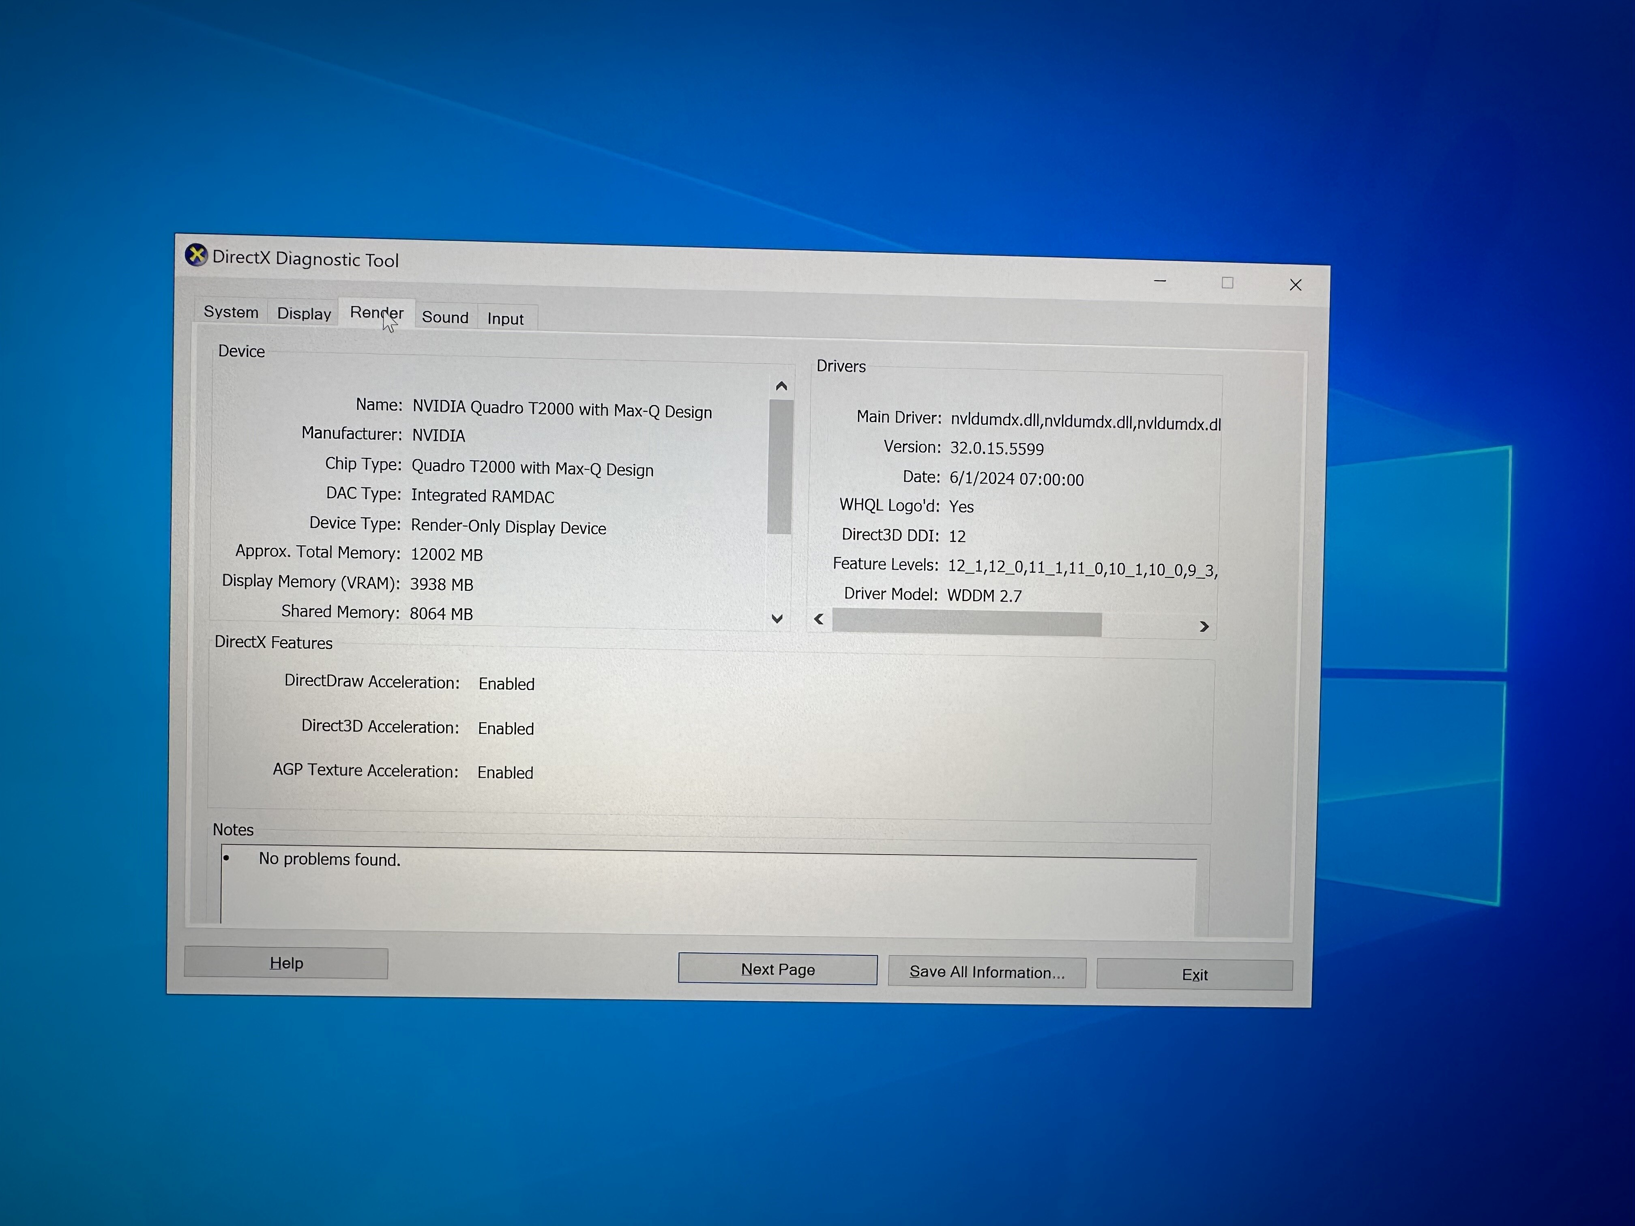Click the disabled maximize window button
The height and width of the screenshot is (1226, 1635).
pyautogui.click(x=1227, y=283)
